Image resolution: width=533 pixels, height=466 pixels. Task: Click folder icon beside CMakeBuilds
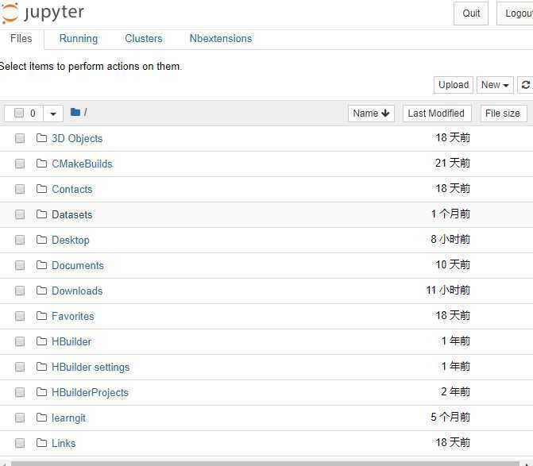tap(41, 164)
